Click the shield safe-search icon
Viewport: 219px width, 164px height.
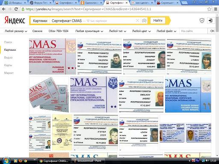(202, 20)
